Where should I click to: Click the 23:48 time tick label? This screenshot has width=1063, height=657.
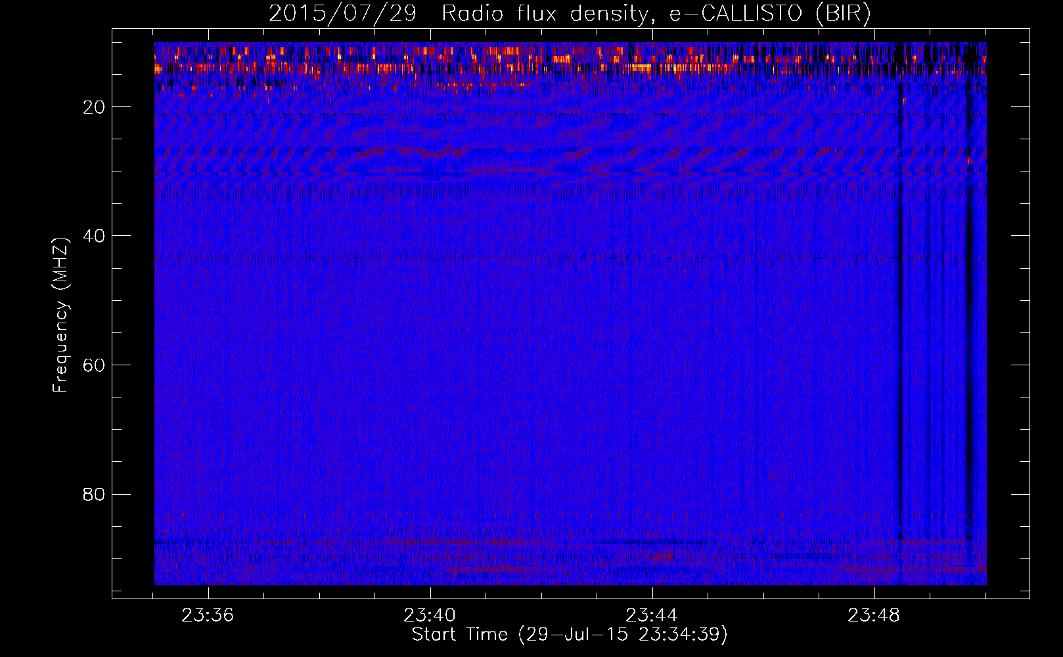874,616
